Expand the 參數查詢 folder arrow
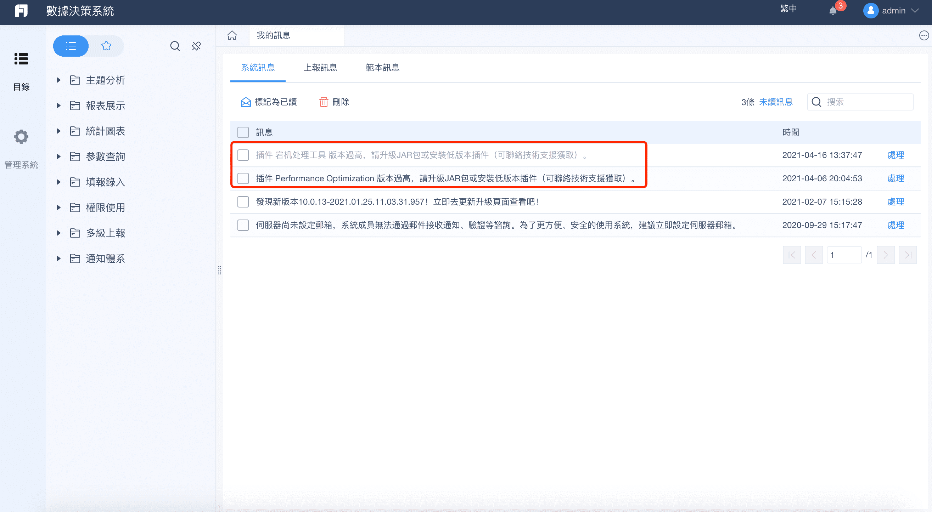Screen dimensions: 932x512 tap(58, 157)
